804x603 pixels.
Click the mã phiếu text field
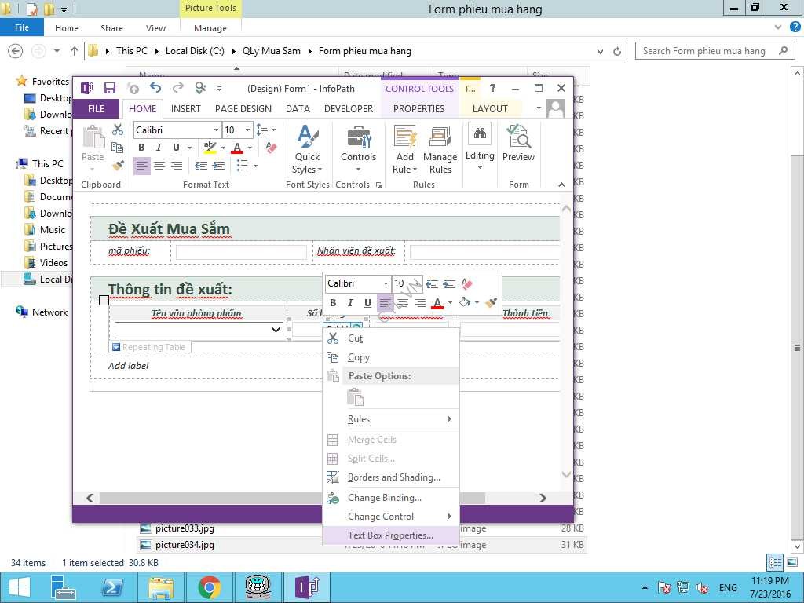(241, 252)
